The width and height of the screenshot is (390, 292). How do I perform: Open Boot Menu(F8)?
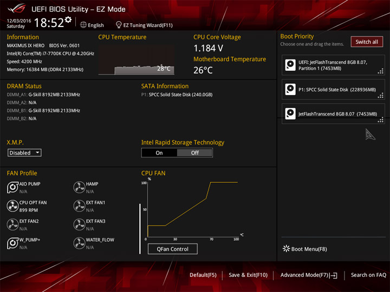[309, 249]
